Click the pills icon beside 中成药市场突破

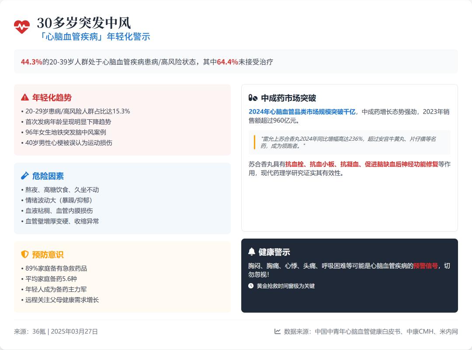point(253,98)
